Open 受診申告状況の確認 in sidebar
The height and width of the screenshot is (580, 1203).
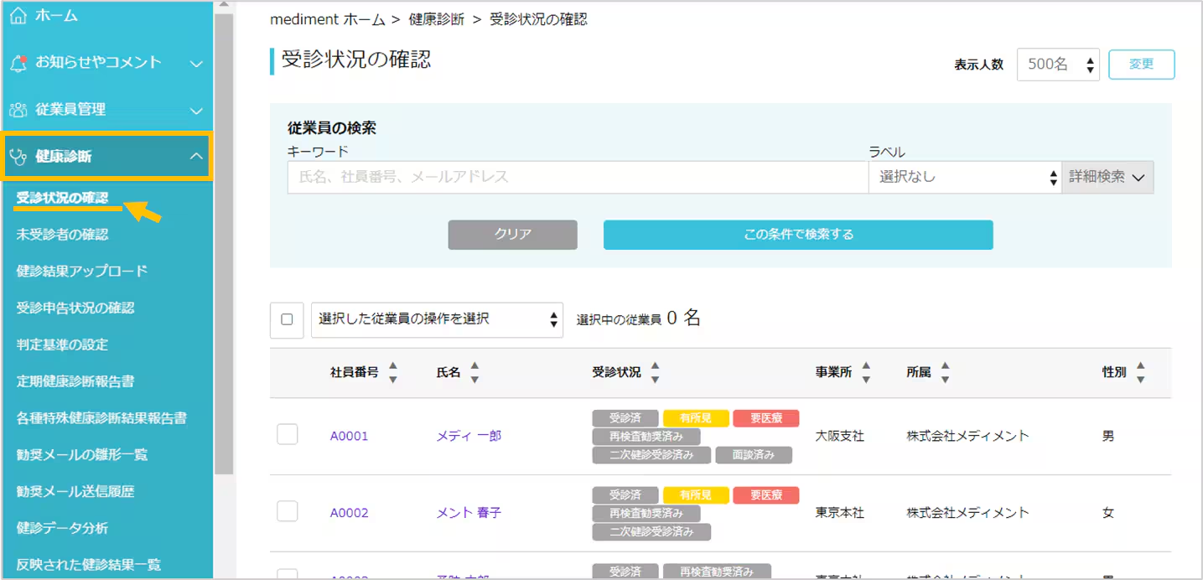coord(75,308)
